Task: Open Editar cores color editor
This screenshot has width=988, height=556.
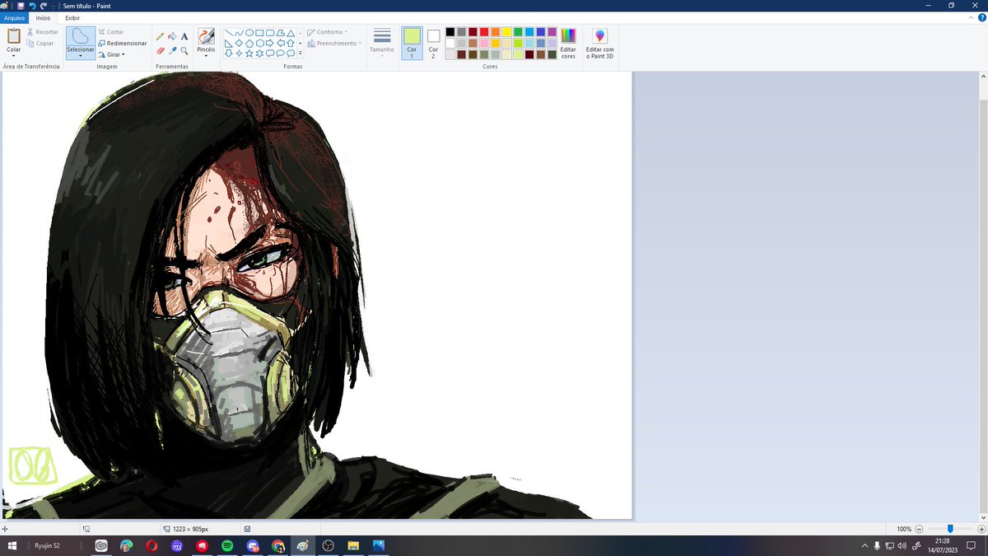Action: (568, 43)
